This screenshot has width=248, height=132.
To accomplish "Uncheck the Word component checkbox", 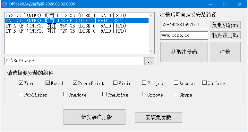I will (x=21, y=83).
